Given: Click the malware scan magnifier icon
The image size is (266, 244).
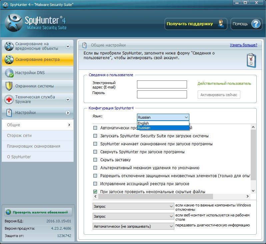Looking at the screenshot, I should 9,46.
